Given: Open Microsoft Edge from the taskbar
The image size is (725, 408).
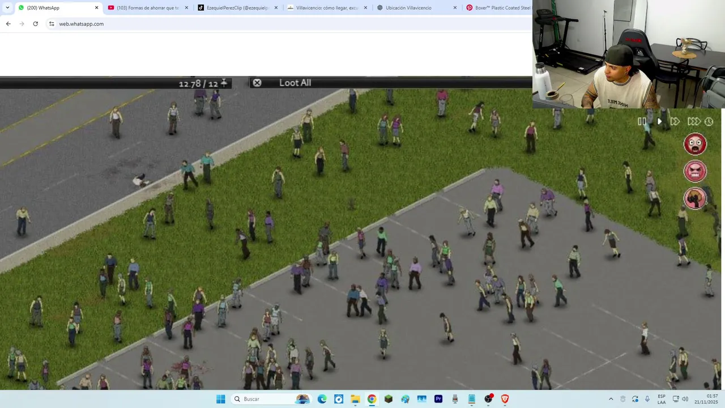Looking at the screenshot, I should tap(322, 399).
